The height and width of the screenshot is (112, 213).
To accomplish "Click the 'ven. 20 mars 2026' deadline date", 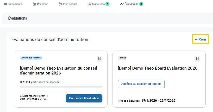I will pyautogui.click(x=34, y=99).
